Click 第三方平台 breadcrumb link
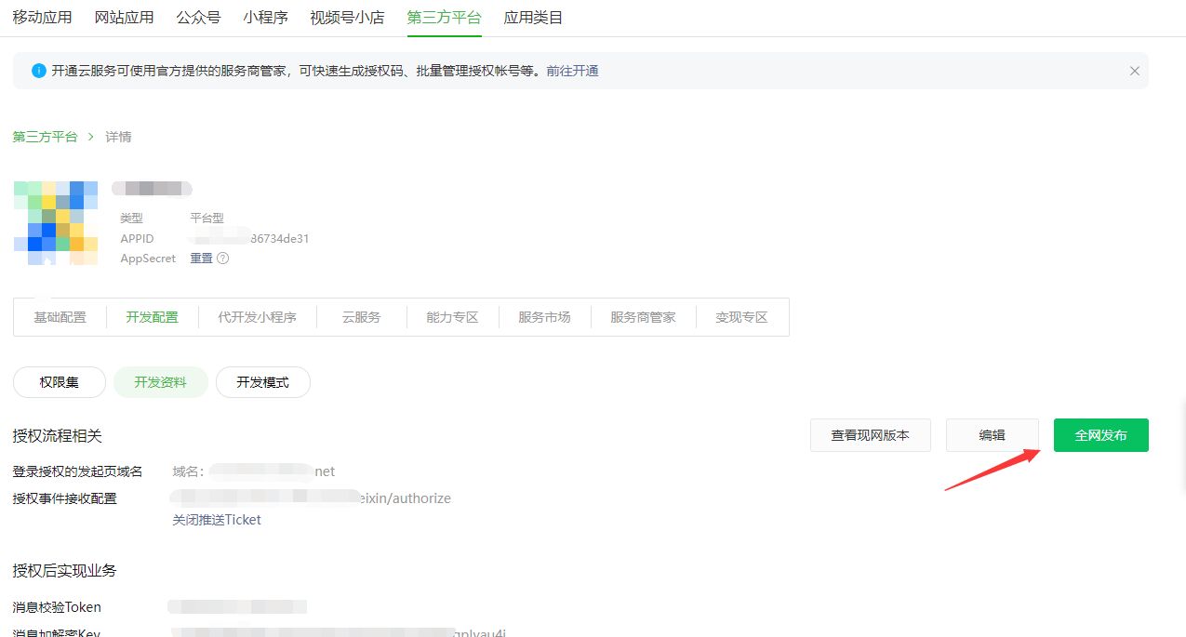This screenshot has height=637, width=1186. [x=45, y=137]
